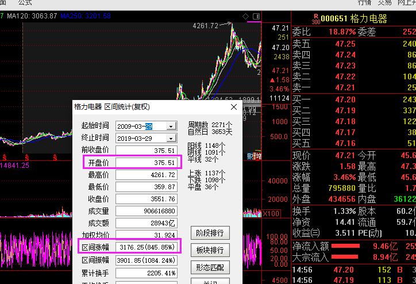The width and height of the screenshot is (416, 284).
Task: Select the 成交量 value 906616880
Action: [147, 211]
